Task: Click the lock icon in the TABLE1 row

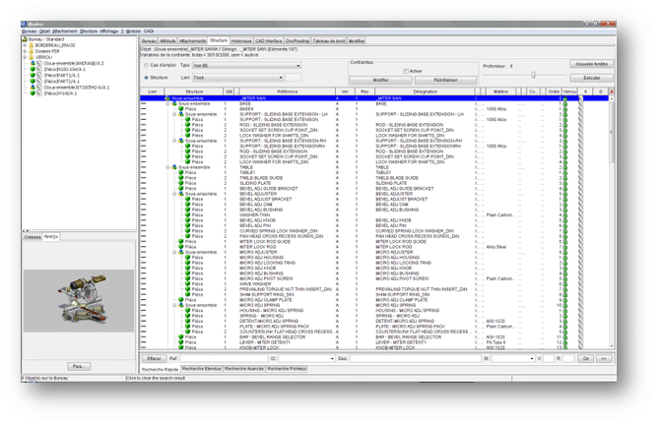Action: (x=565, y=172)
